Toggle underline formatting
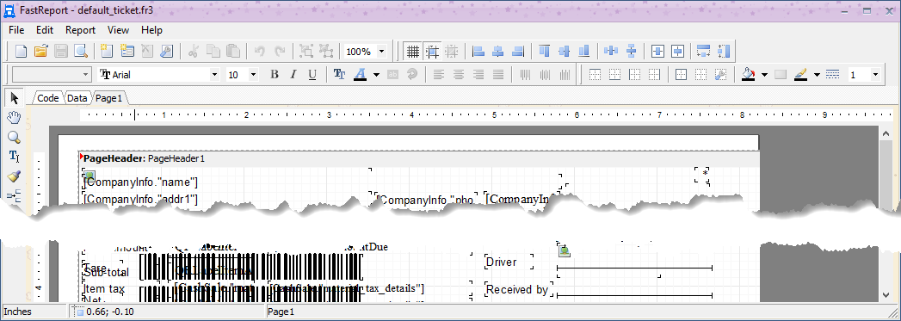Viewport: 901px width, 321px height. click(x=312, y=74)
